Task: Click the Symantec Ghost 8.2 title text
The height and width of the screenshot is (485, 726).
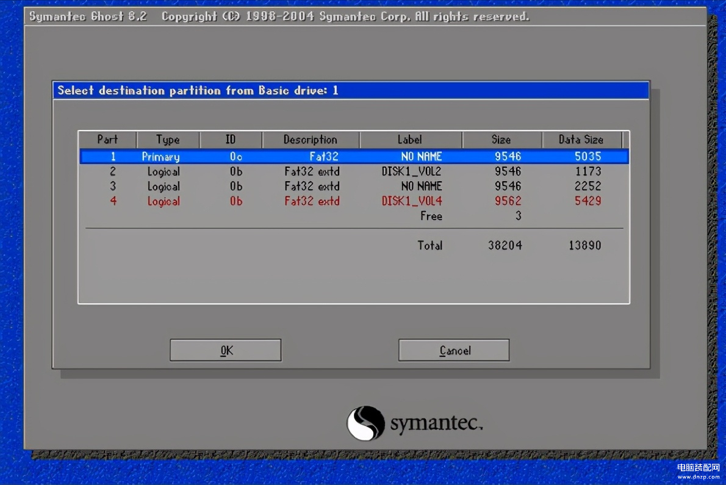Action: (x=88, y=16)
